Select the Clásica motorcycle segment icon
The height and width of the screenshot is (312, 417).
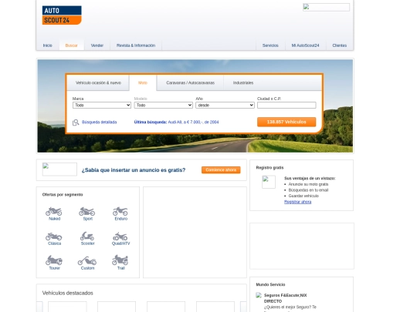pos(54,237)
